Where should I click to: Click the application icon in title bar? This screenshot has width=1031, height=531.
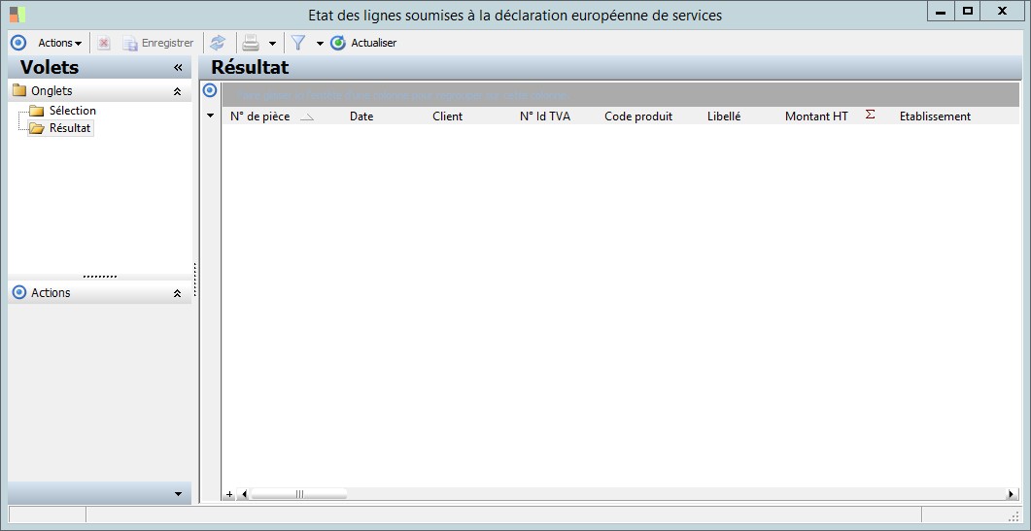[17, 14]
